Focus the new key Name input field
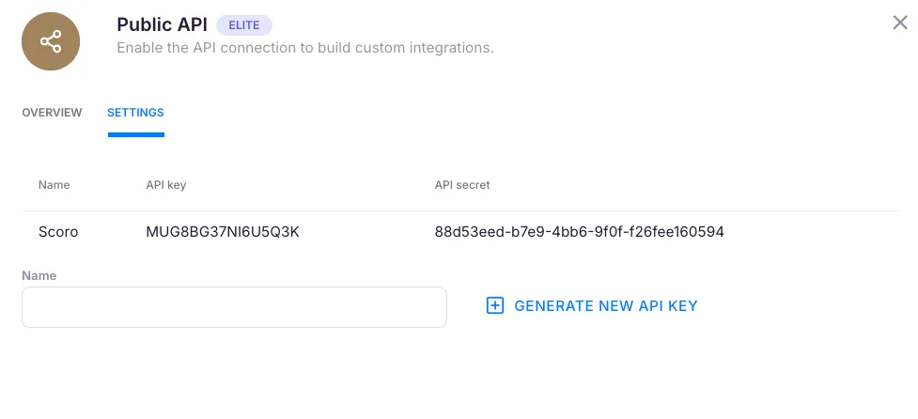The image size is (918, 419). [x=234, y=307]
